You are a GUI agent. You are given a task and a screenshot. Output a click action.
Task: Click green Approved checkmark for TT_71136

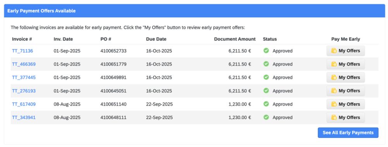(266, 51)
